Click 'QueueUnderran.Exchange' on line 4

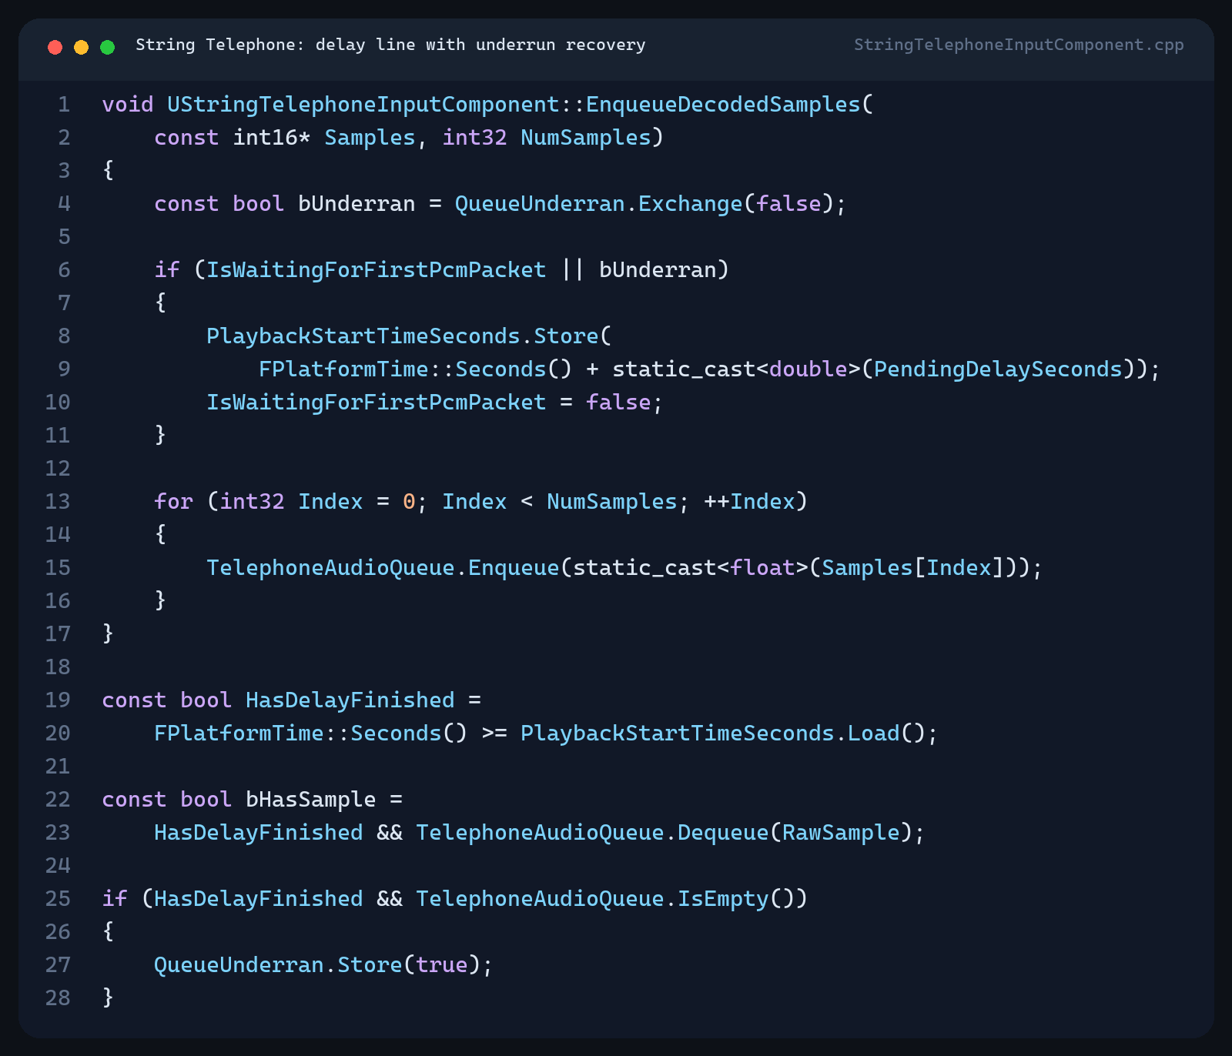[598, 203]
